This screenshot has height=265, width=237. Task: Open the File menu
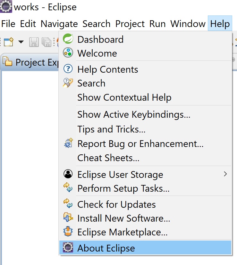[8, 23]
